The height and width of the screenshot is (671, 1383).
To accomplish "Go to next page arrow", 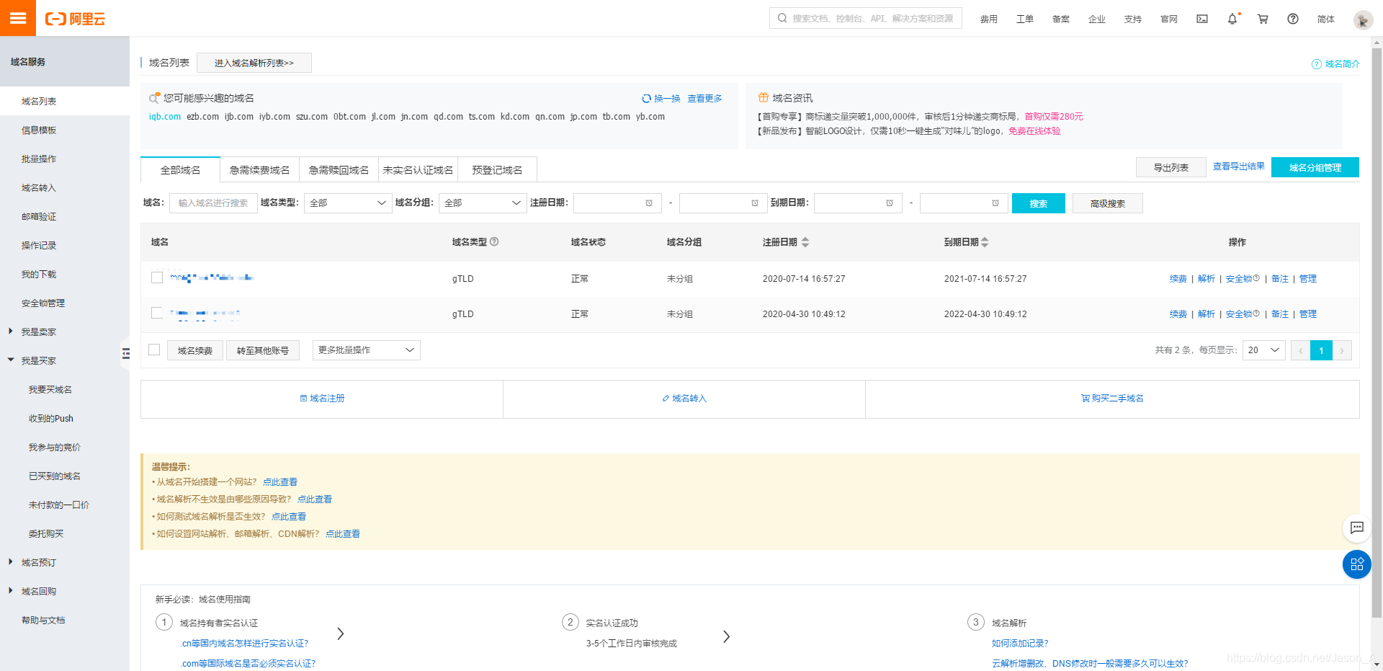I will tap(1342, 350).
